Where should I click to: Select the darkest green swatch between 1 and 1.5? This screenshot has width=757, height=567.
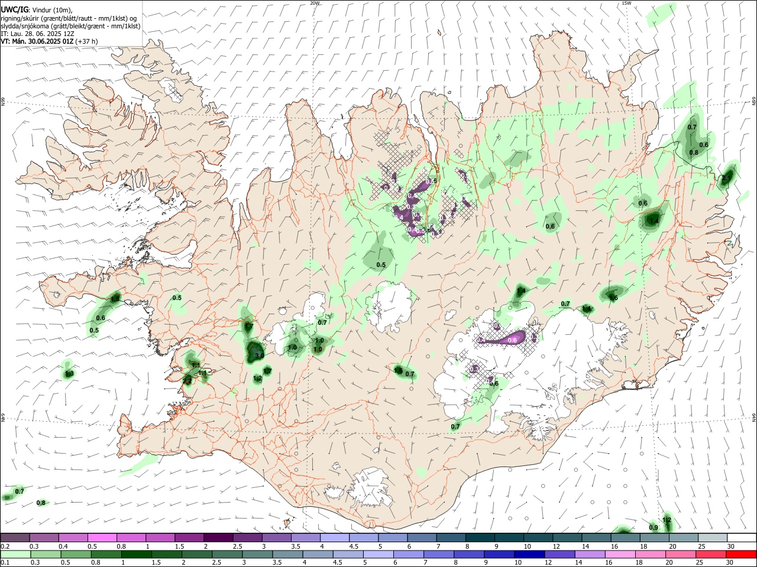136,554
